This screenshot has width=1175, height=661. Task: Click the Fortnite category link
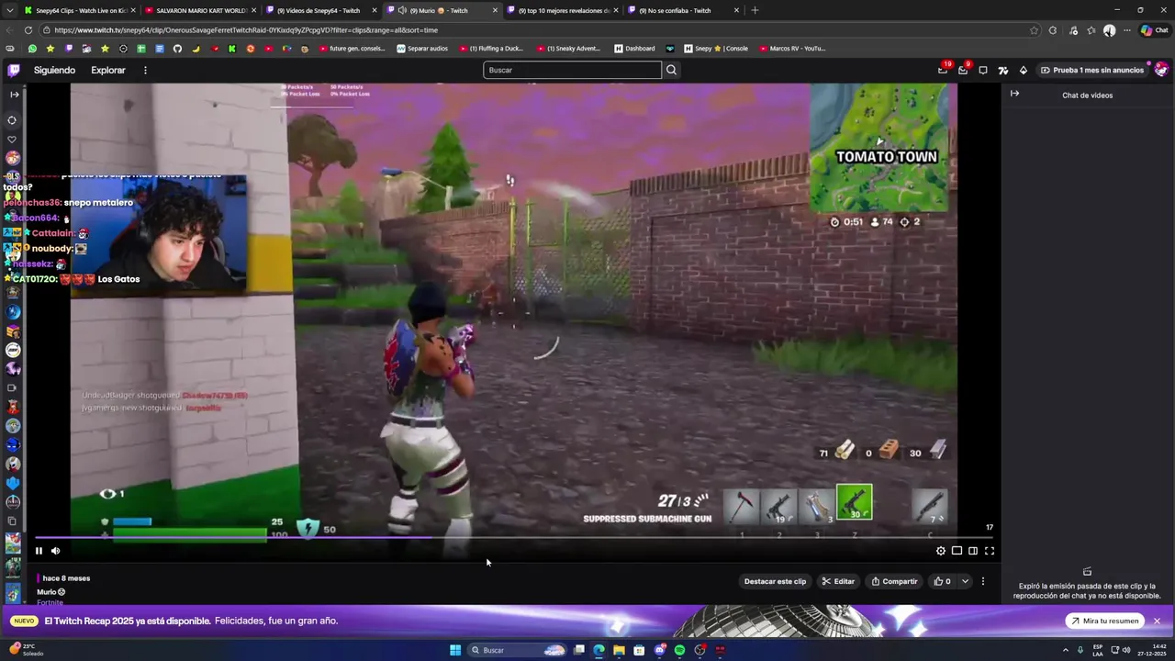tap(50, 603)
